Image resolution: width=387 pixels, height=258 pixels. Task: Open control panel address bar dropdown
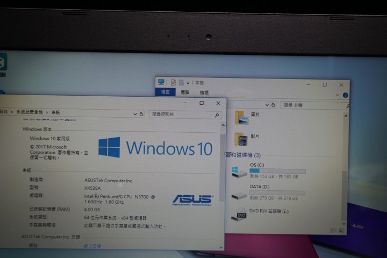pos(135,114)
